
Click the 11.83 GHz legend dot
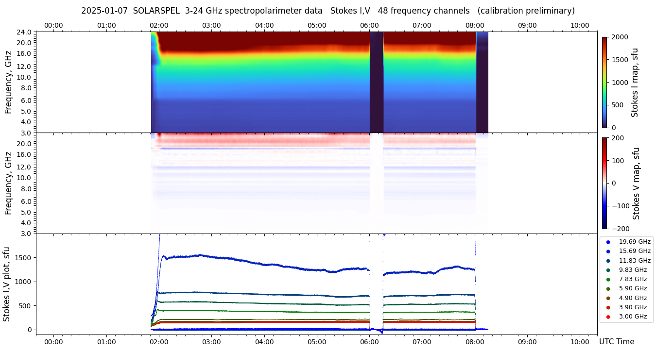(608, 261)
